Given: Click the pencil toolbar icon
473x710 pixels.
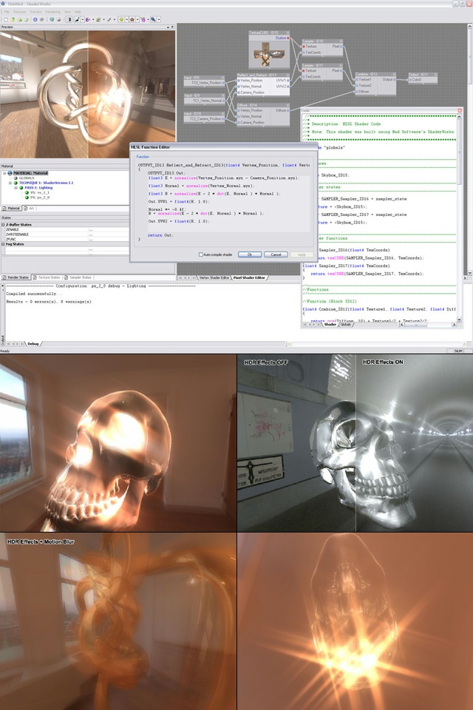Looking at the screenshot, I should click(109, 19).
